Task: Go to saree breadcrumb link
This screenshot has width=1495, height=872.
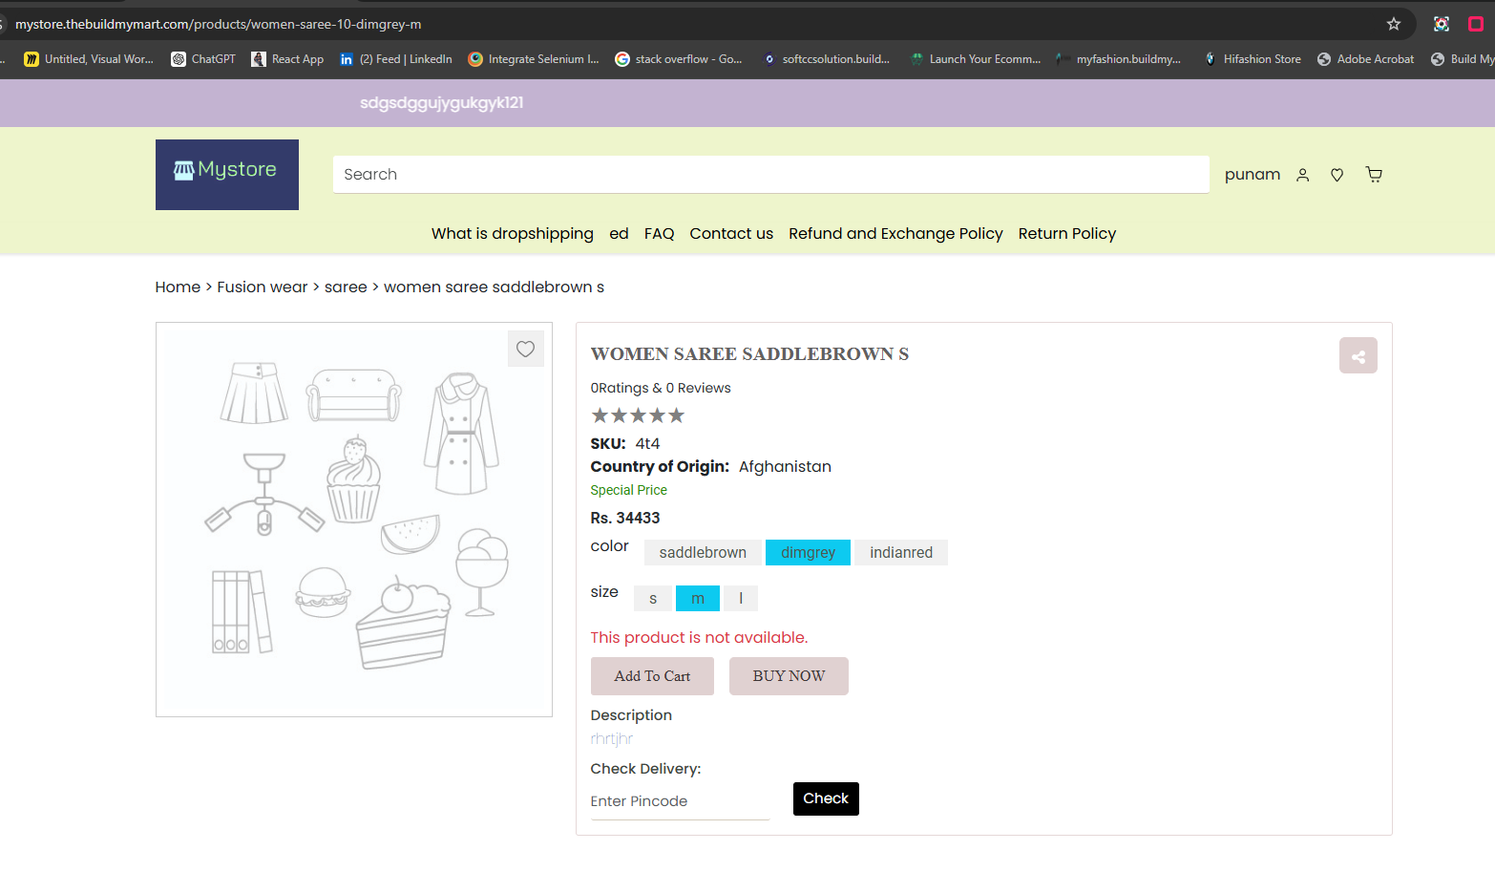Action: click(346, 287)
